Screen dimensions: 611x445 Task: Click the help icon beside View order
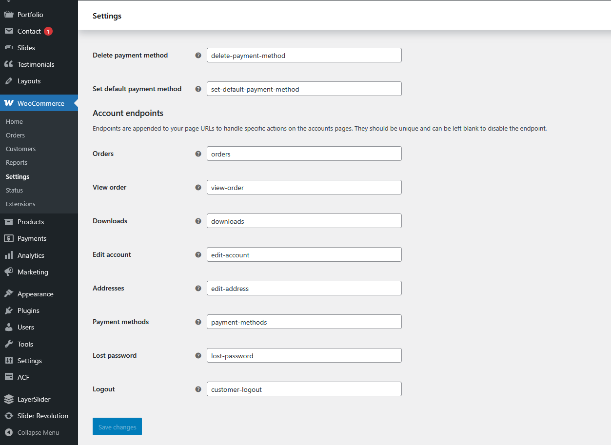tap(198, 187)
